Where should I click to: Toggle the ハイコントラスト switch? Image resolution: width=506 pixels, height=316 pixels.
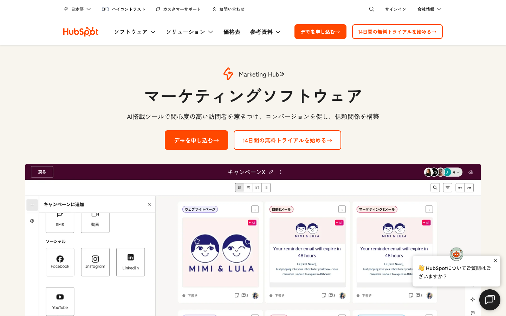tap(105, 9)
